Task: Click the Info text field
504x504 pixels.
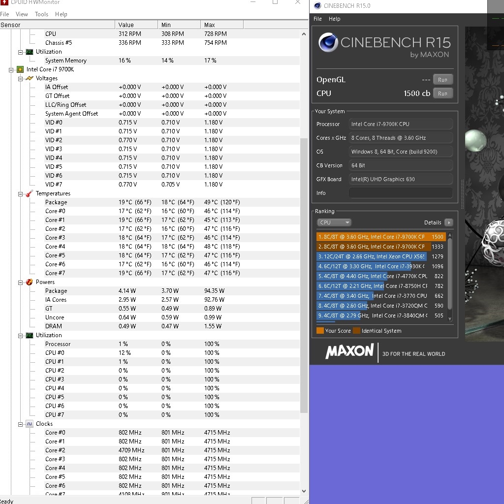Action: click(400, 193)
